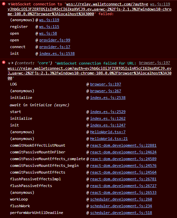Open the react-dom.development.js:24576 link
177x218 pixels.
click(123, 166)
